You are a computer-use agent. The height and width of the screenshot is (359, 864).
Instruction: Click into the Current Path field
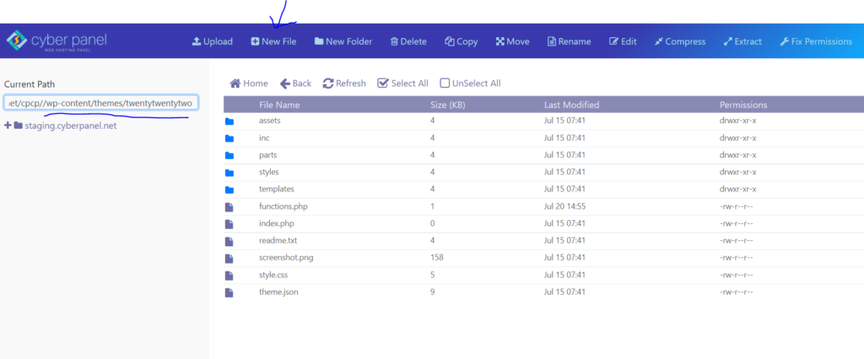[101, 103]
